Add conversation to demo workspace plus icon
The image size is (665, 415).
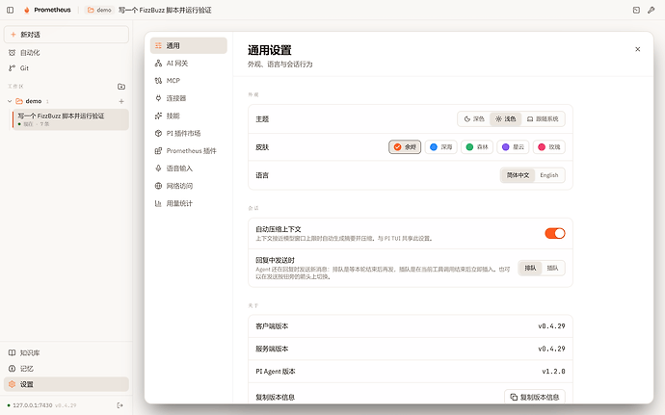pos(121,101)
